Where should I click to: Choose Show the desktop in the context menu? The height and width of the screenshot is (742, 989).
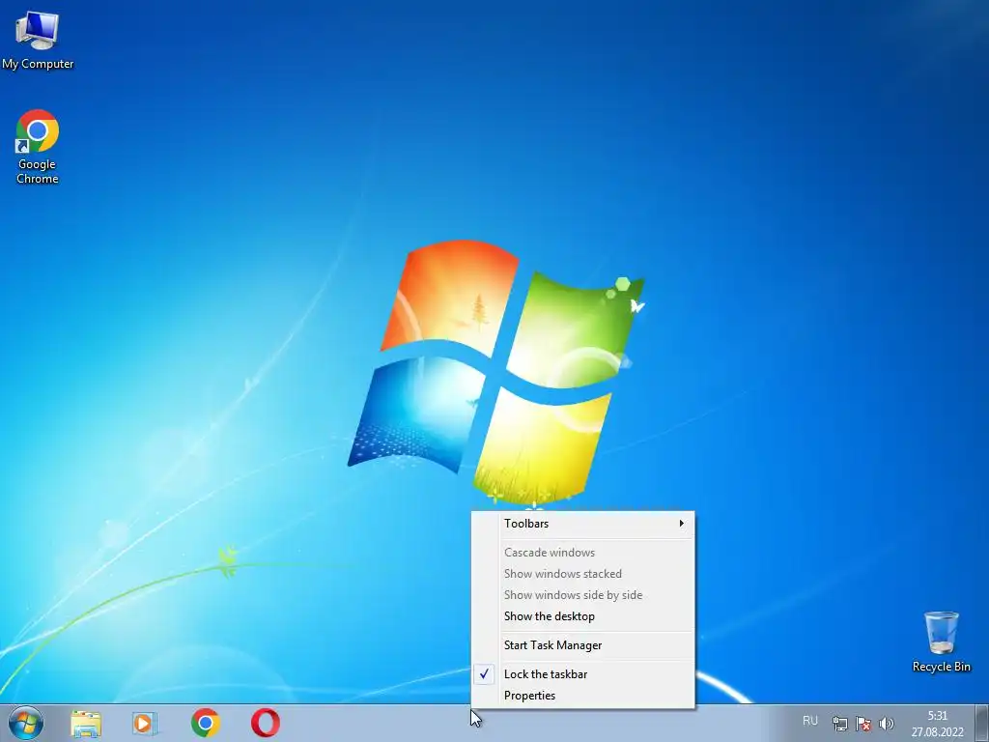pos(582,616)
